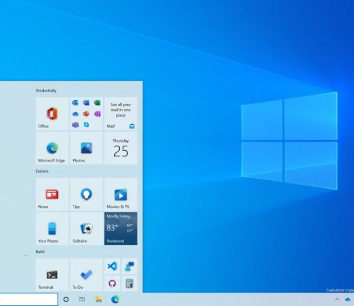Click the Productivity group header
Viewport: 354px width, 306px height.
[x=46, y=91]
